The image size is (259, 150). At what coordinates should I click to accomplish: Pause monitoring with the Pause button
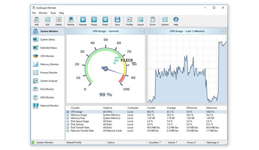coord(94,21)
